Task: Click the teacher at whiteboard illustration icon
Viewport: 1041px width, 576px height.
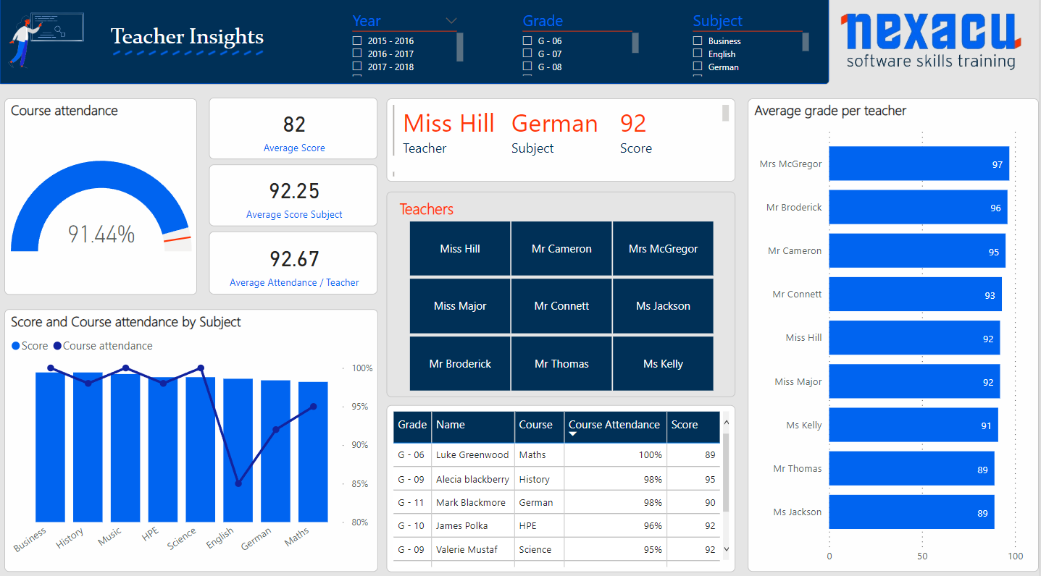Action: click(x=46, y=40)
